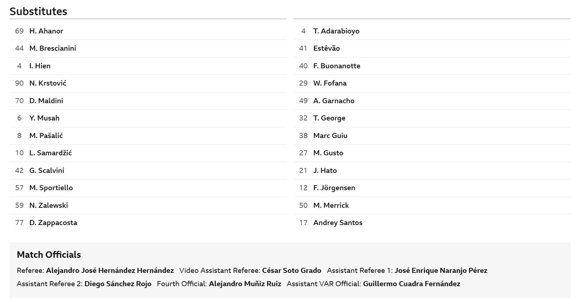Choose Y. Musah from the substitutes
577x302 pixels.
pyautogui.click(x=148, y=118)
